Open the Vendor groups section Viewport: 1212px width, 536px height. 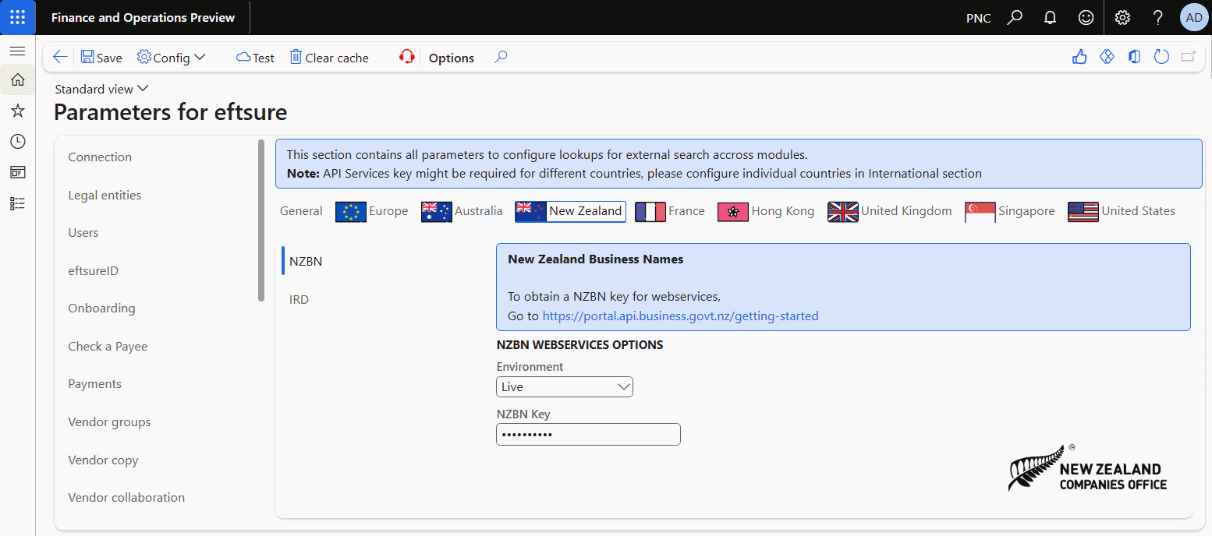click(x=109, y=421)
